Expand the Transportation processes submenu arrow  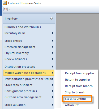coord(53,79)
